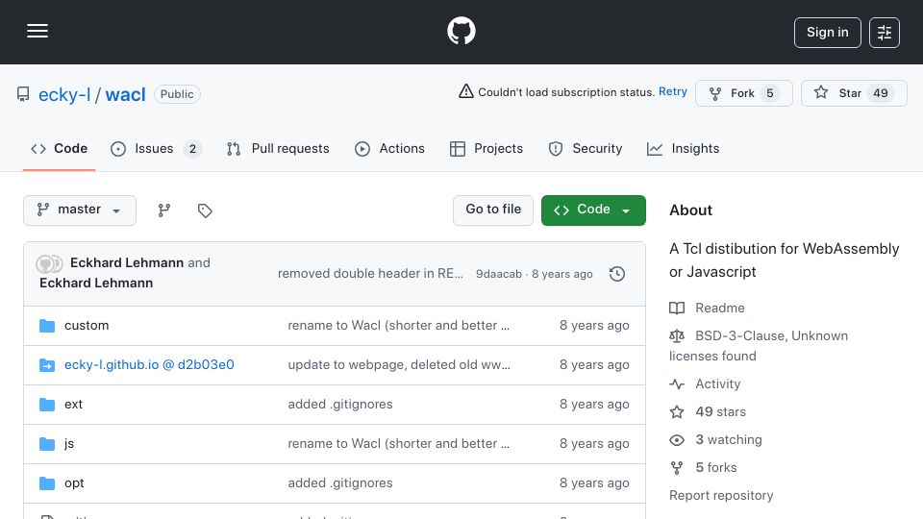Open the Pull requests tab

(278, 148)
